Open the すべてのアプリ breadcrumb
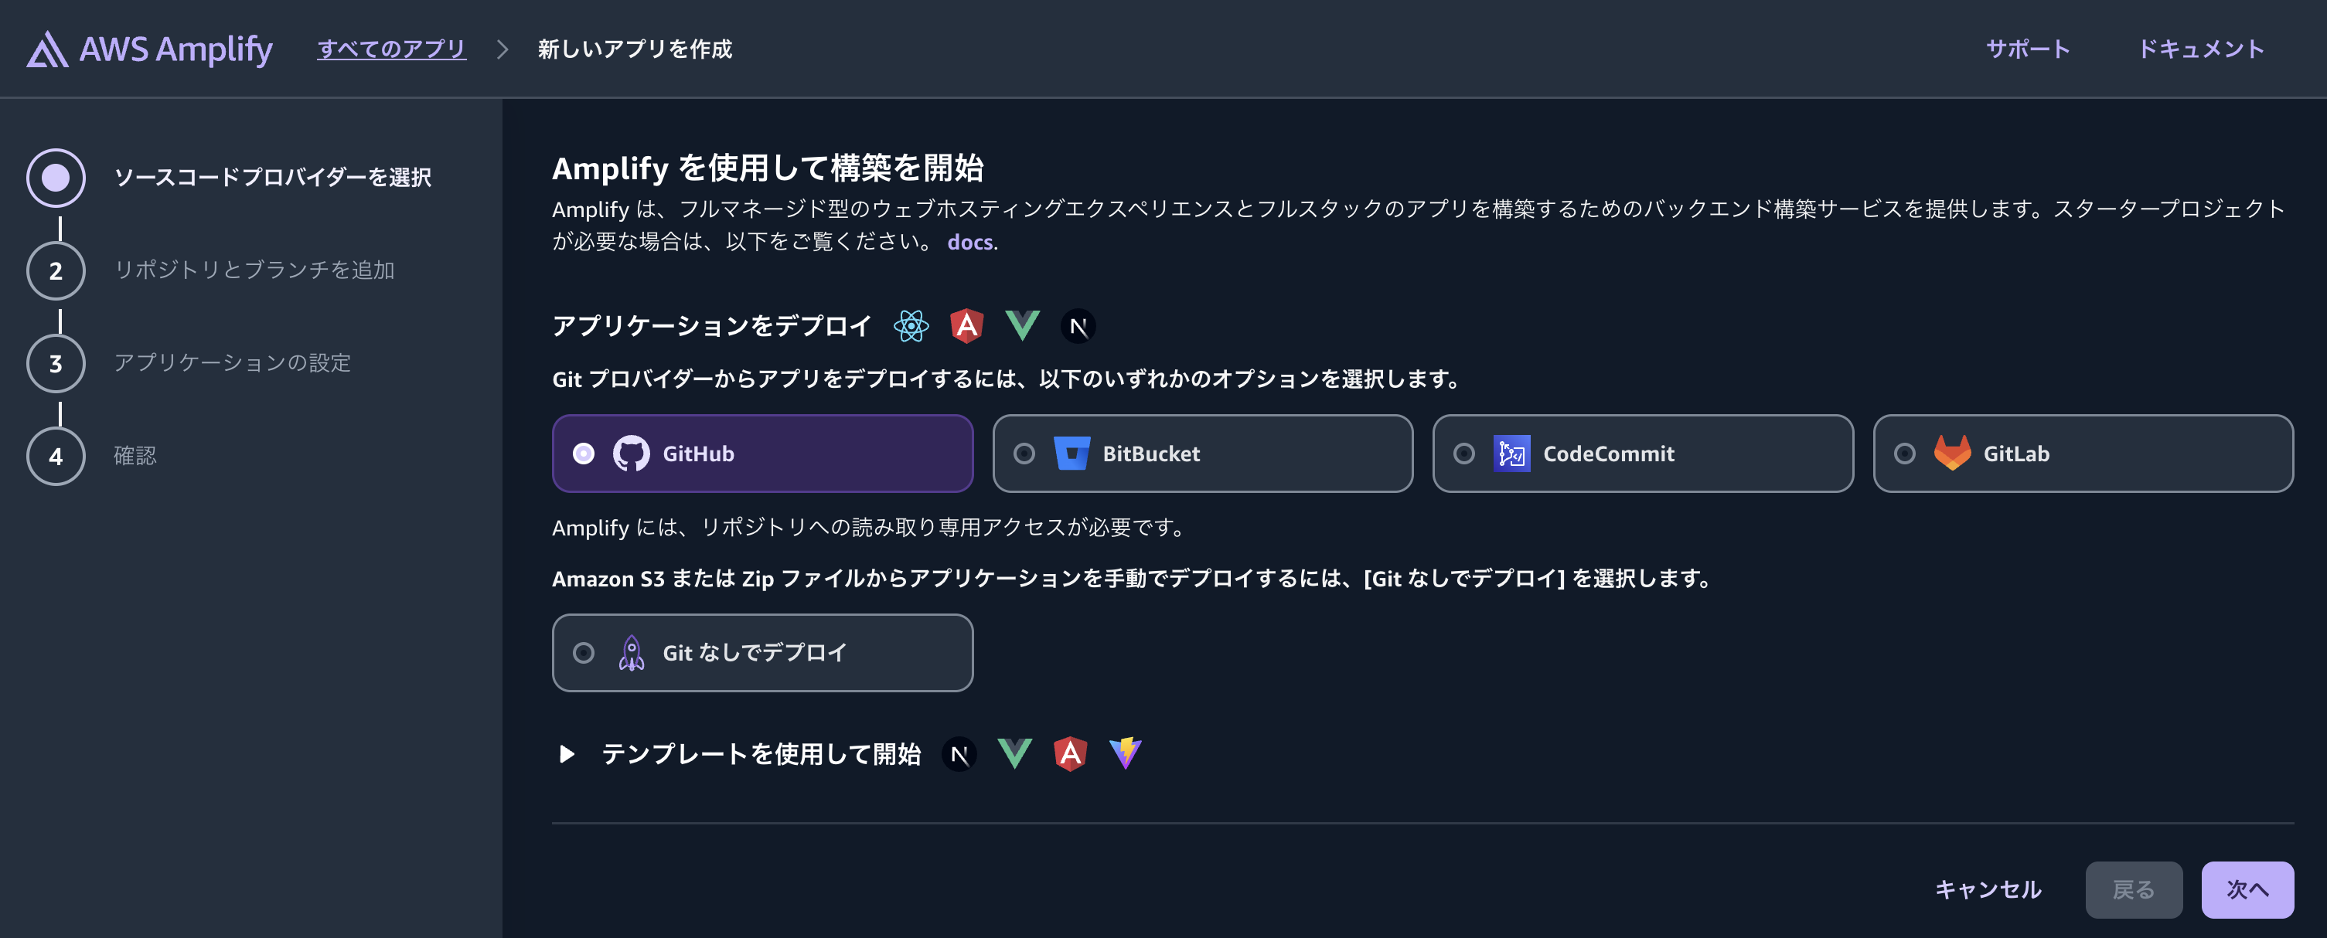Screen dimensions: 2327x938 391,49
